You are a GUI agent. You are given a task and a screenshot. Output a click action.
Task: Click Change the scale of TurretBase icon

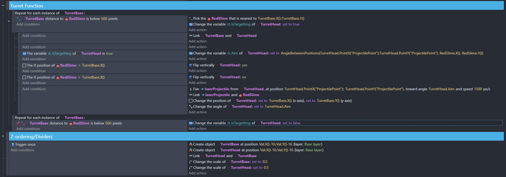coord(191,162)
